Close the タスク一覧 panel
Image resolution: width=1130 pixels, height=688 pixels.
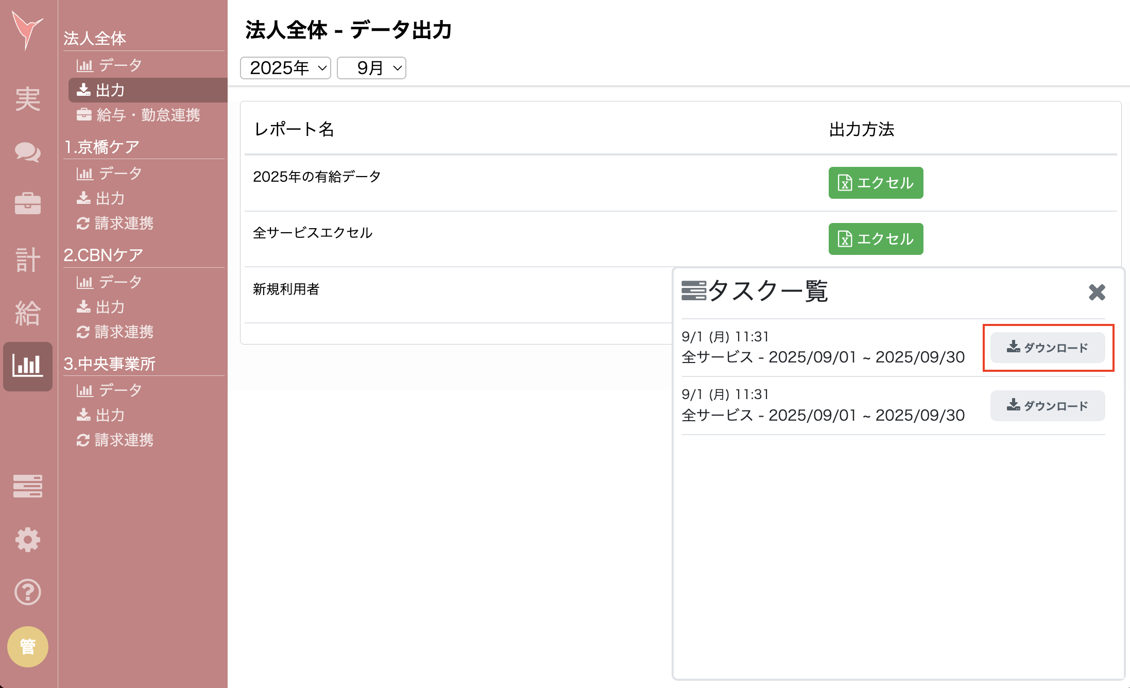[1097, 293]
